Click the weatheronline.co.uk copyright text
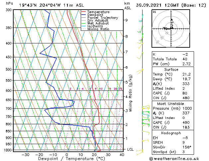The image size is (209, 161). coord(174,159)
